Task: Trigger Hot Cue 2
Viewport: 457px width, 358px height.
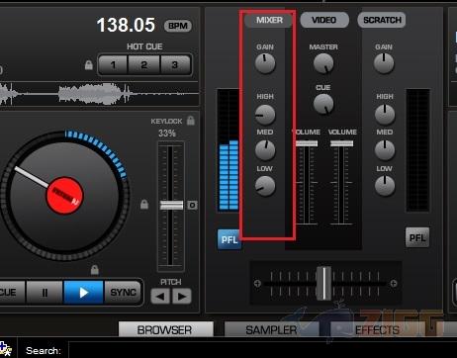Action: [x=144, y=65]
